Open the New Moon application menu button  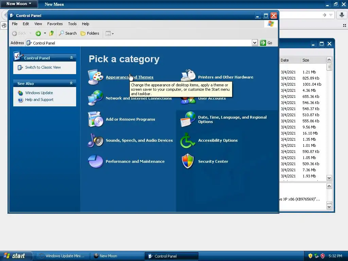click(x=19, y=4)
